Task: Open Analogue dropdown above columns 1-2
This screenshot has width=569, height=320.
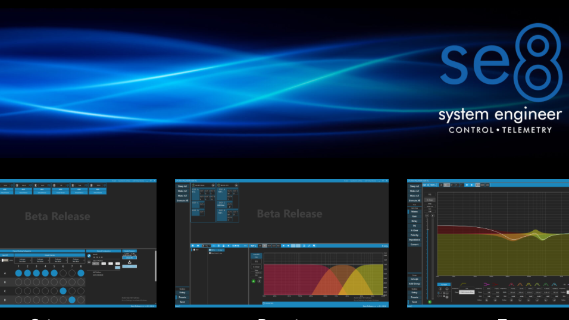Action: (x=23, y=260)
